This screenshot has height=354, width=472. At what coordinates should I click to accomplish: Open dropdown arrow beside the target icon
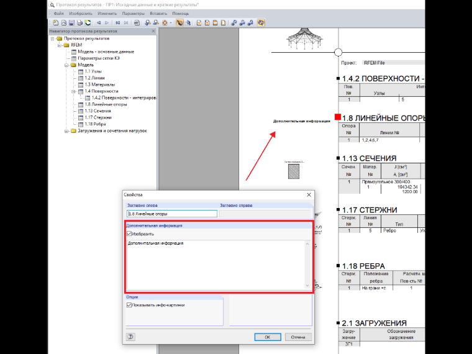click(171, 23)
